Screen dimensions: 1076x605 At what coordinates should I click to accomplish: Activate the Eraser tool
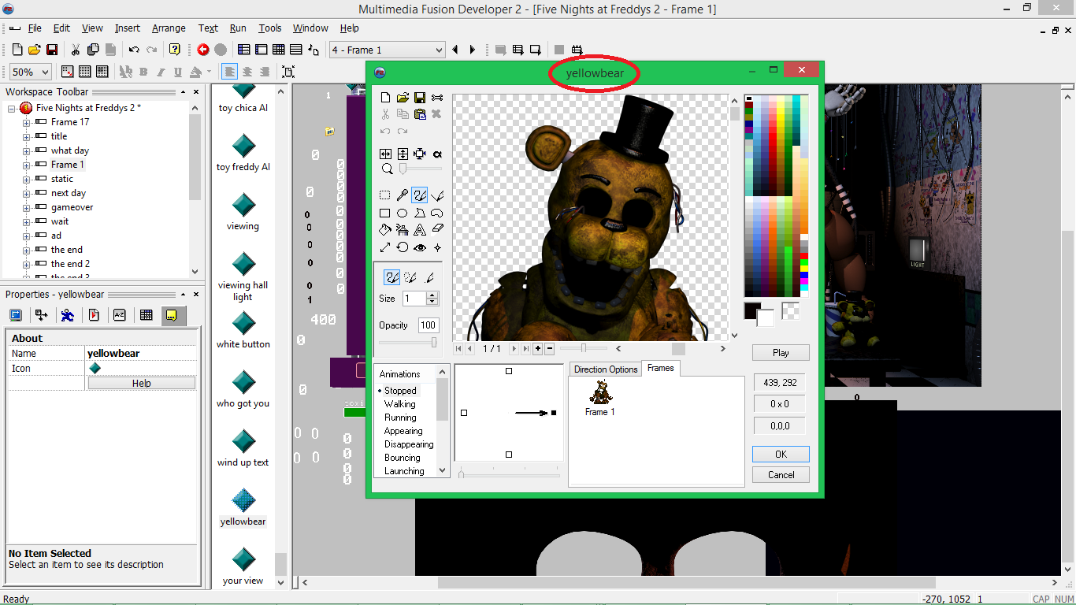point(437,230)
